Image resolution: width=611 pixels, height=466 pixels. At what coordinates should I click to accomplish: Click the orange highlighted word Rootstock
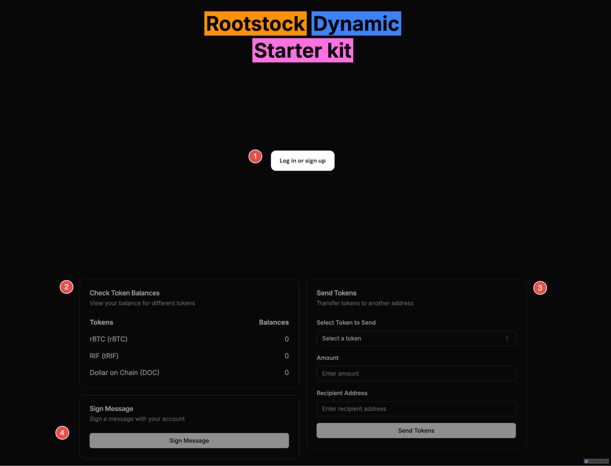[x=255, y=24]
